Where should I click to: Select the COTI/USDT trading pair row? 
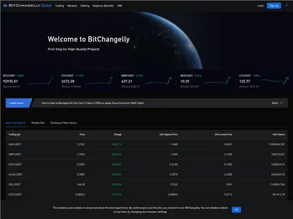pyautogui.click(x=146, y=194)
